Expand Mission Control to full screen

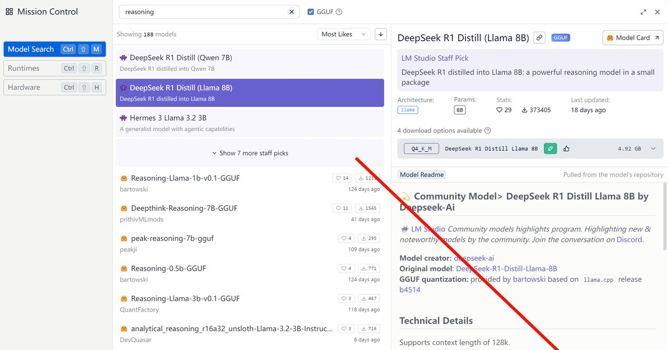(x=643, y=12)
